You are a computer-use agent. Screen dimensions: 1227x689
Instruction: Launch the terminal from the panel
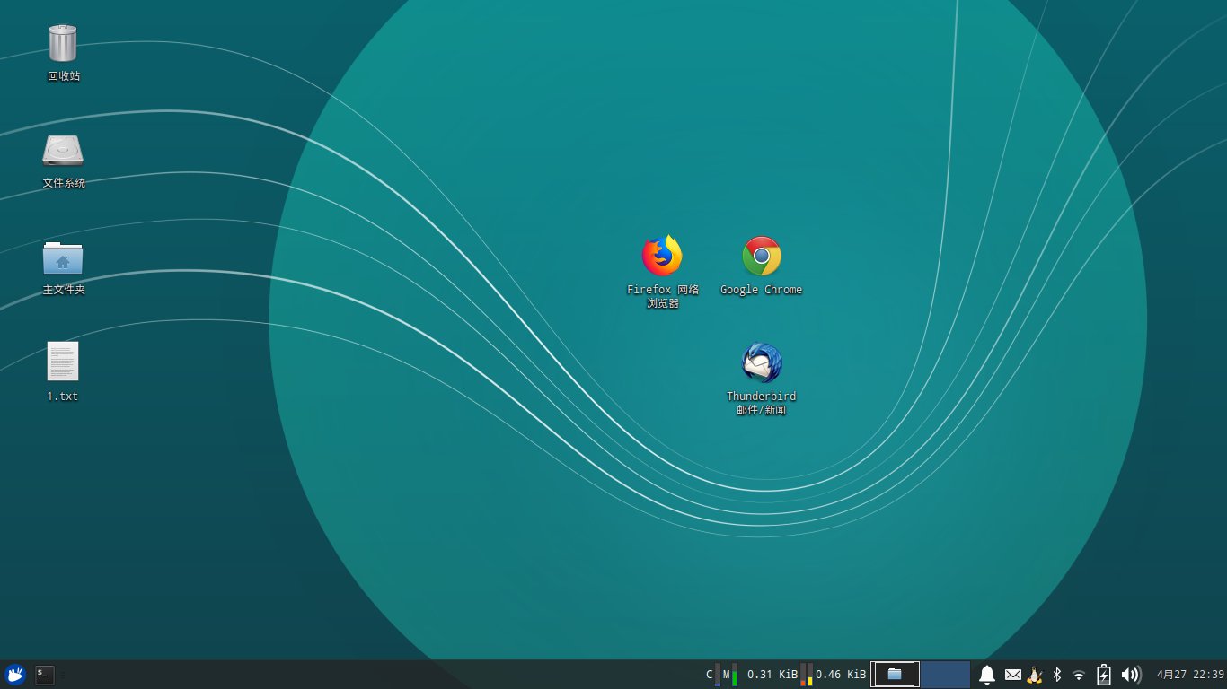45,675
